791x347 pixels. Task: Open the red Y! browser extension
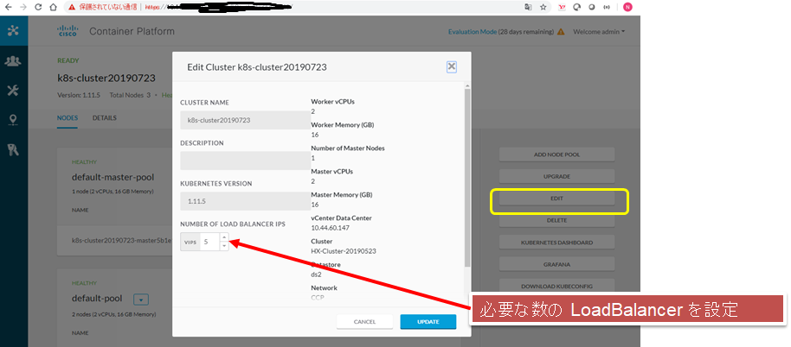click(562, 7)
